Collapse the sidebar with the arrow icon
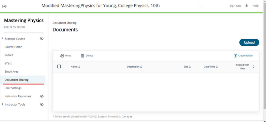Viewport: 266px width, 122px height. 5,6
